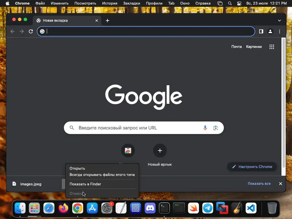292x219 pixels.
Task: Open Control Center in menu bar
Action: click(239, 3)
